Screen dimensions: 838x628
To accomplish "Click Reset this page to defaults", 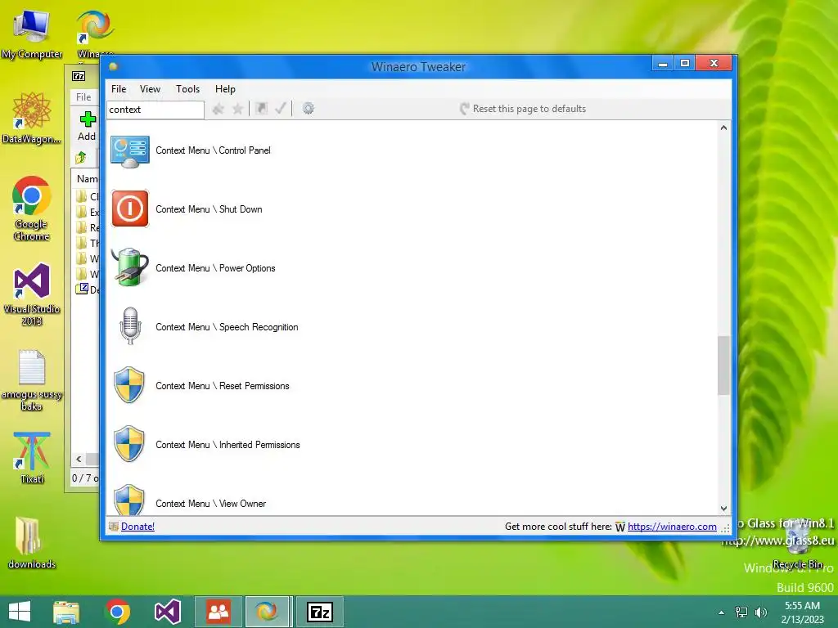I will pyautogui.click(x=523, y=109).
